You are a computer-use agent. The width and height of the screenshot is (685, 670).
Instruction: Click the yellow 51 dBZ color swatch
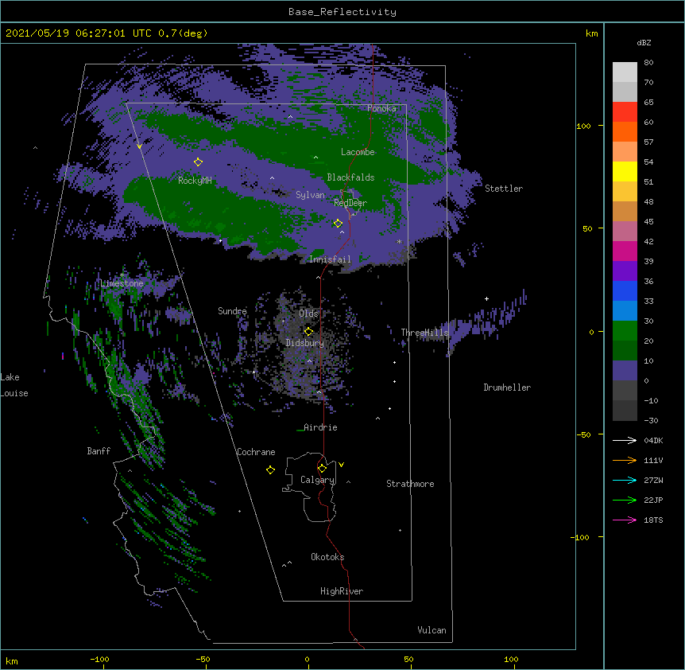(x=625, y=172)
